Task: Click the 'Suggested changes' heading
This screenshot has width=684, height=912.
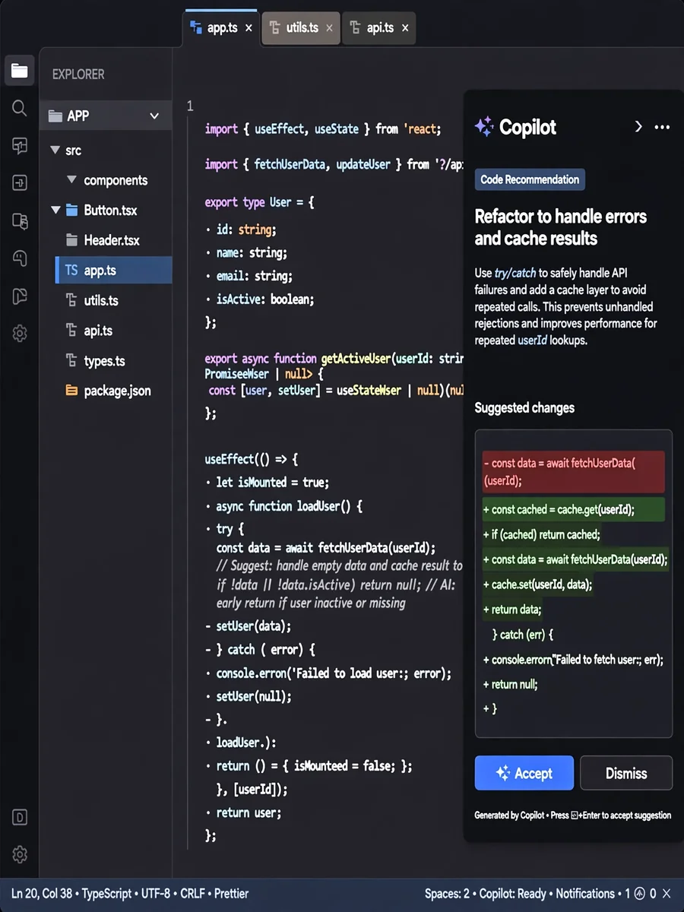Action: point(524,407)
